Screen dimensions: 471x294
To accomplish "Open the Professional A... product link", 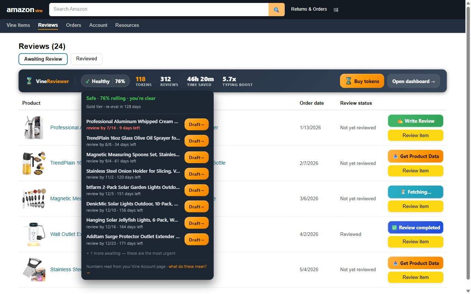I will click(65, 128).
